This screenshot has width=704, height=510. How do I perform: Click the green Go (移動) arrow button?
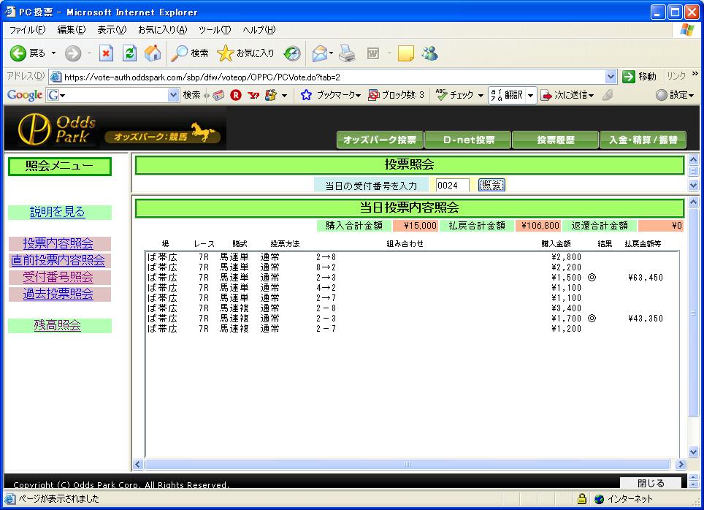pyautogui.click(x=629, y=77)
